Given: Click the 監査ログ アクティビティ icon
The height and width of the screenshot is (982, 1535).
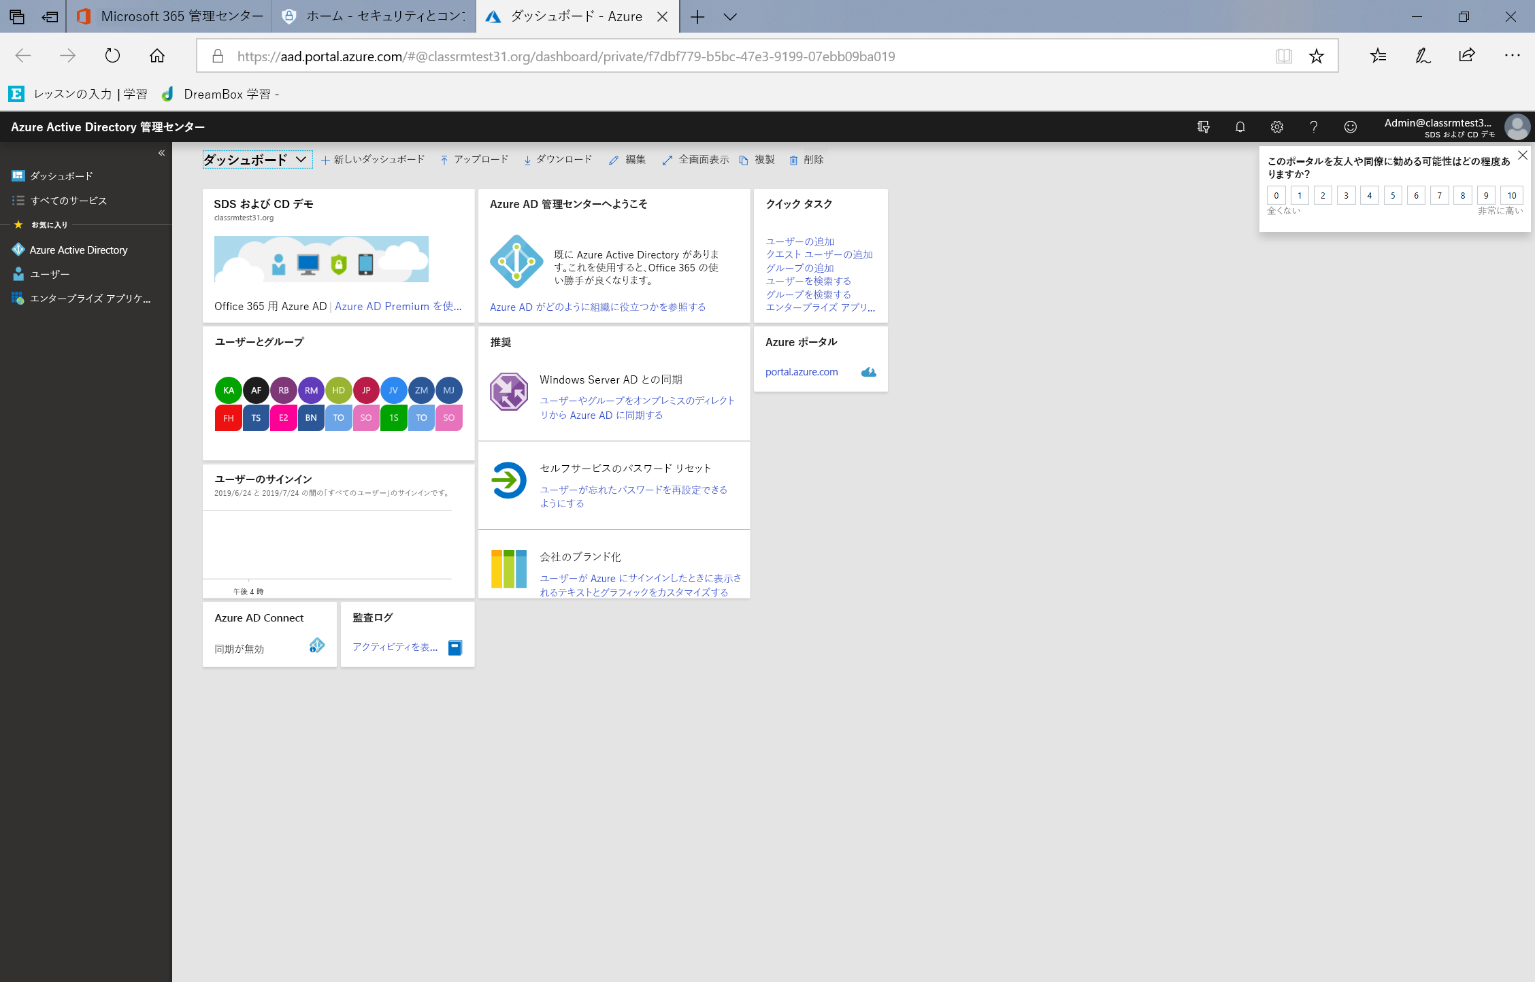Looking at the screenshot, I should point(455,647).
